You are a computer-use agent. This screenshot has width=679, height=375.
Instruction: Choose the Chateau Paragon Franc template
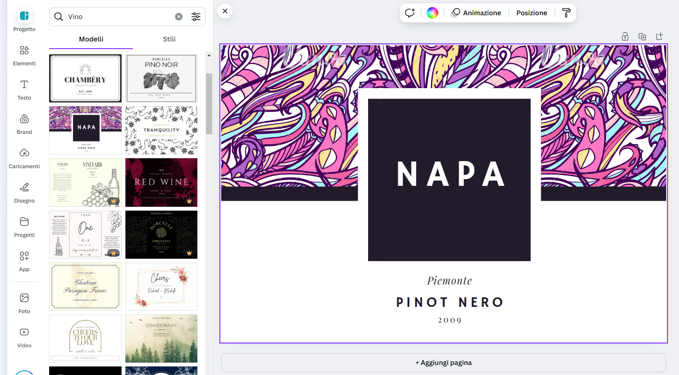[85, 286]
